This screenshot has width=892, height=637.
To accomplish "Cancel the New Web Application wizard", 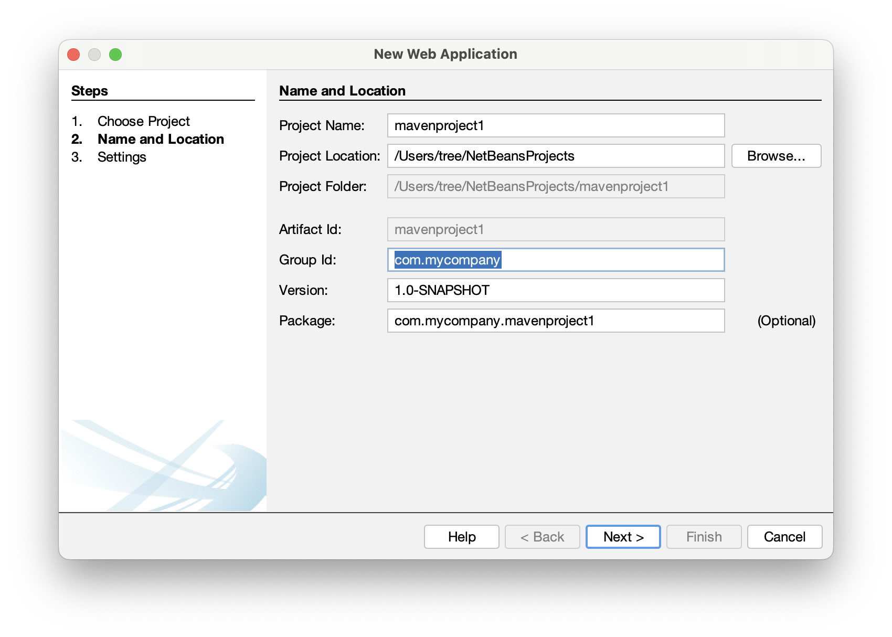I will [x=784, y=536].
